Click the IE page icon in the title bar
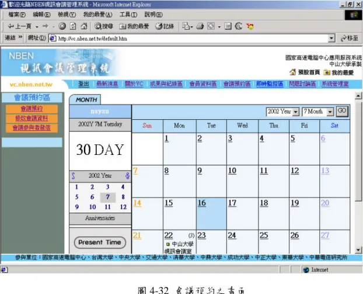Image resolution: width=363 pixels, height=294 pixels. click(x=4, y=5)
